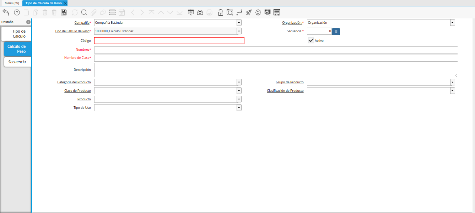Click the copy record icon
This screenshot has width=475, height=213.
point(36,12)
